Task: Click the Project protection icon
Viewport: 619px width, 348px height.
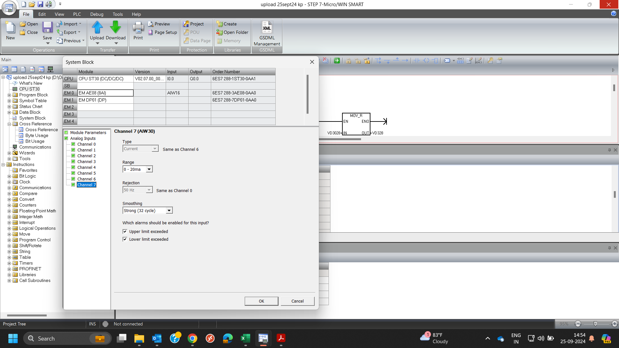Action: (x=186, y=24)
